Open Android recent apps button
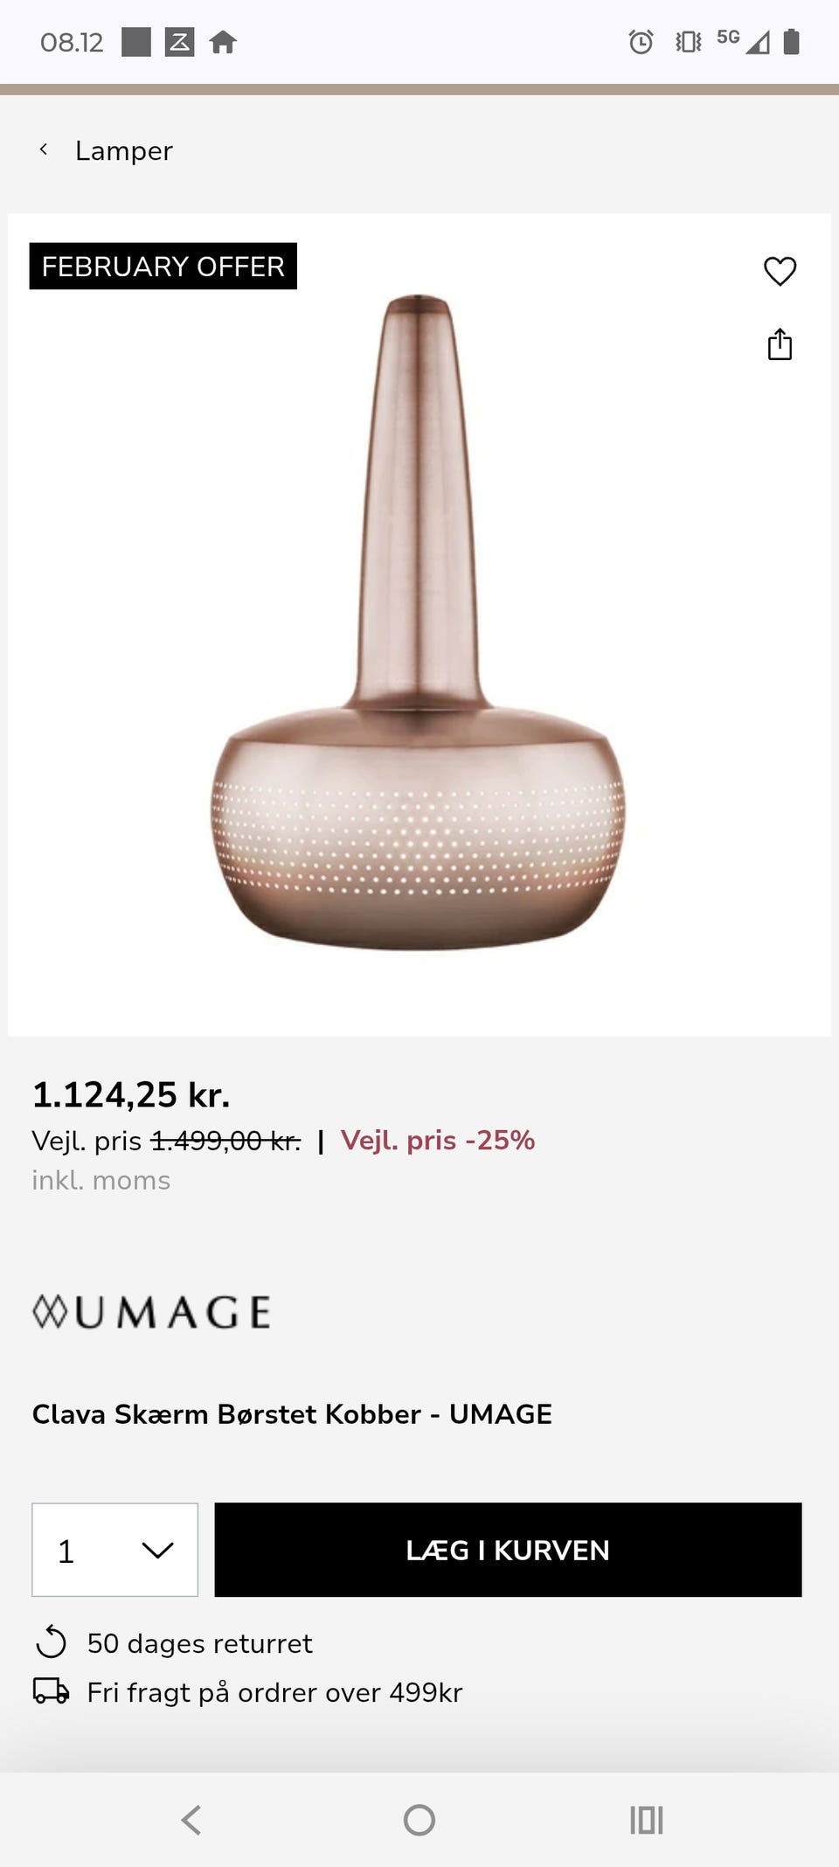This screenshot has width=839, height=1867. [647, 1820]
